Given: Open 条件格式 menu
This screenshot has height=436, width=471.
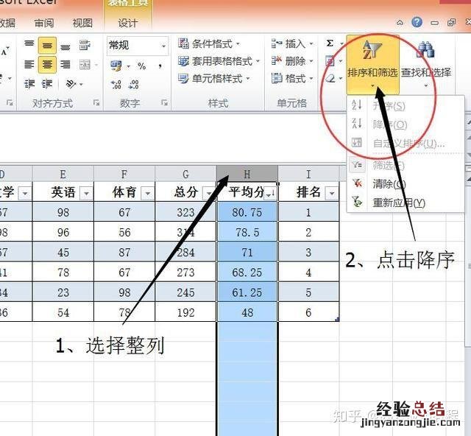Looking at the screenshot, I should point(209,44).
